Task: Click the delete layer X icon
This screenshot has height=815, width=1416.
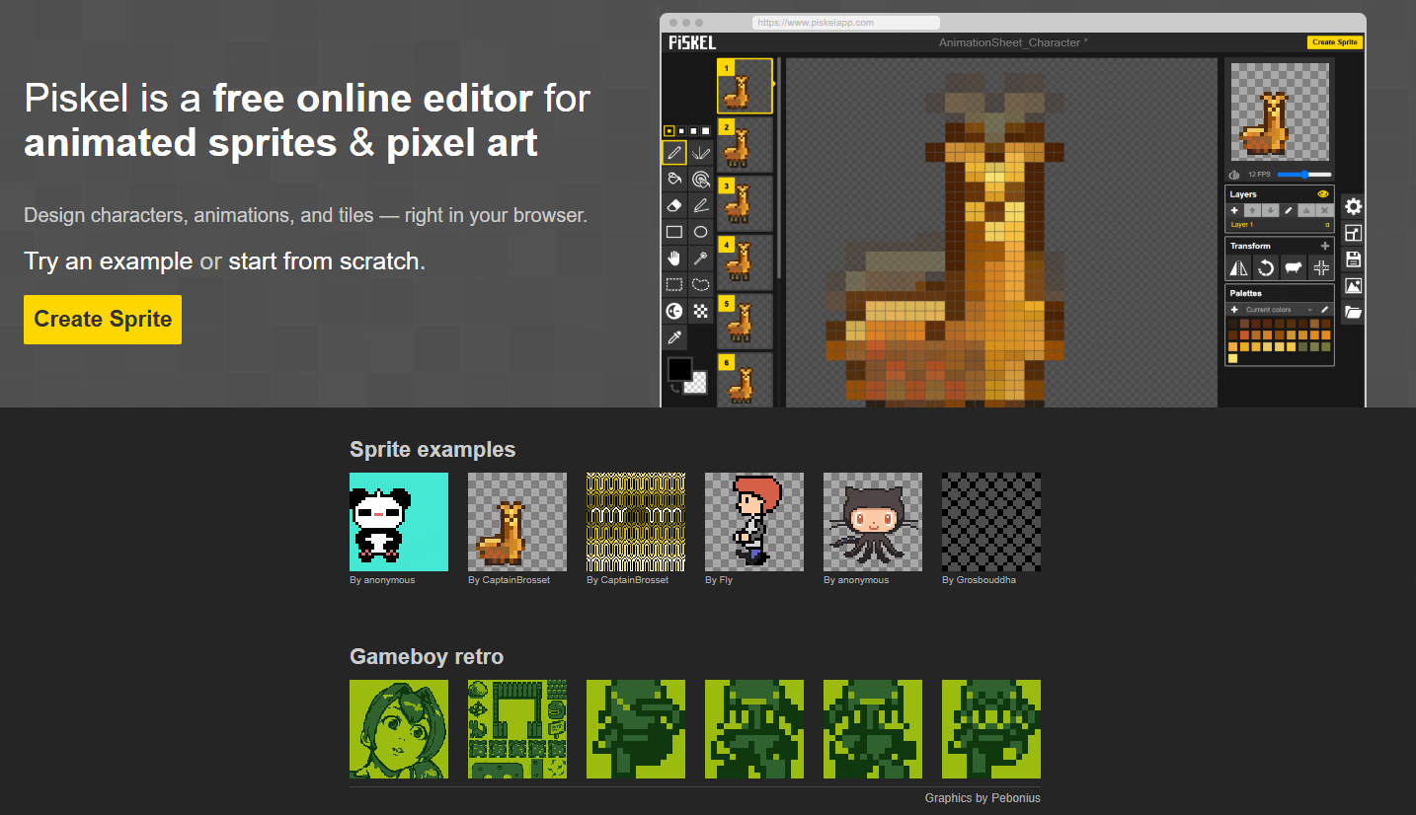Action: pyautogui.click(x=1325, y=210)
